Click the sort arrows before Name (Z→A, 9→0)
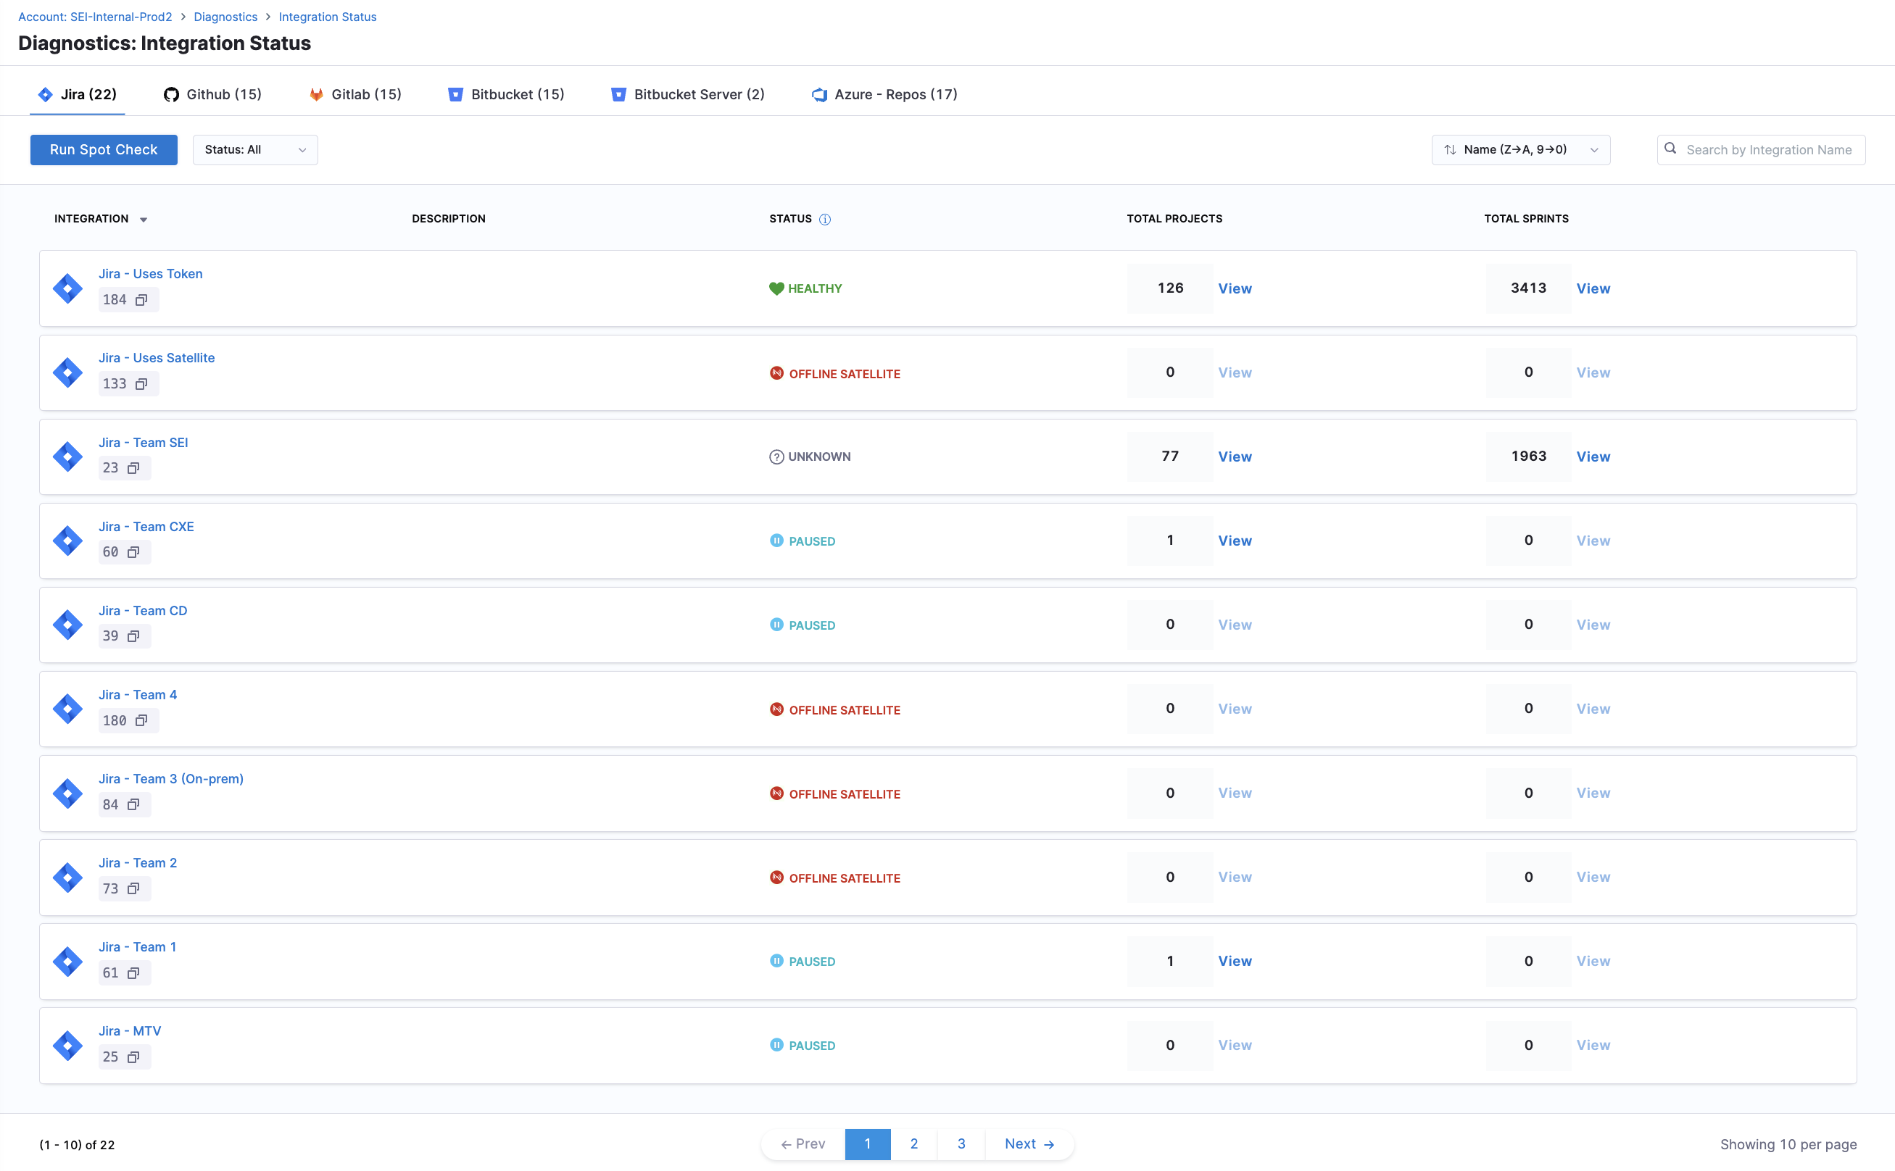Image resolution: width=1895 pixels, height=1171 pixels. point(1452,149)
